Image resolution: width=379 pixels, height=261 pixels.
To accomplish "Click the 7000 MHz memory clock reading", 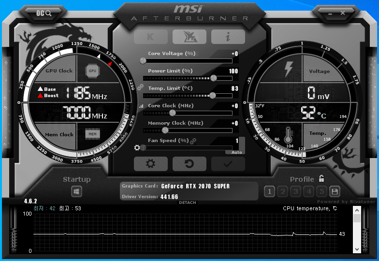I will pyautogui.click(x=85, y=113).
